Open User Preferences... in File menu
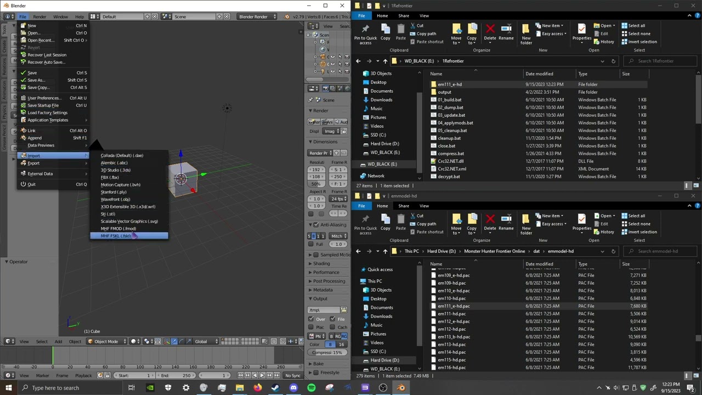702x395 pixels. pyautogui.click(x=54, y=98)
